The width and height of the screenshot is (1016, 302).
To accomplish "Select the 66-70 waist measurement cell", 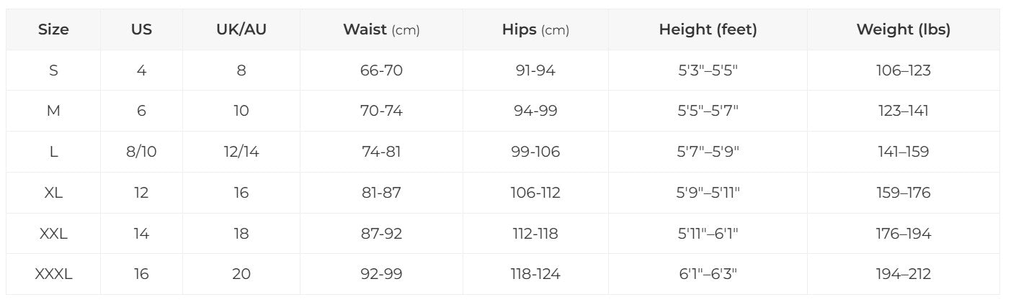I will click(381, 70).
